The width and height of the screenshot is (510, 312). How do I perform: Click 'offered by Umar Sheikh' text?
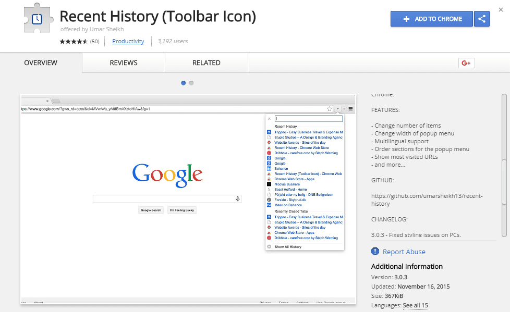click(92, 29)
